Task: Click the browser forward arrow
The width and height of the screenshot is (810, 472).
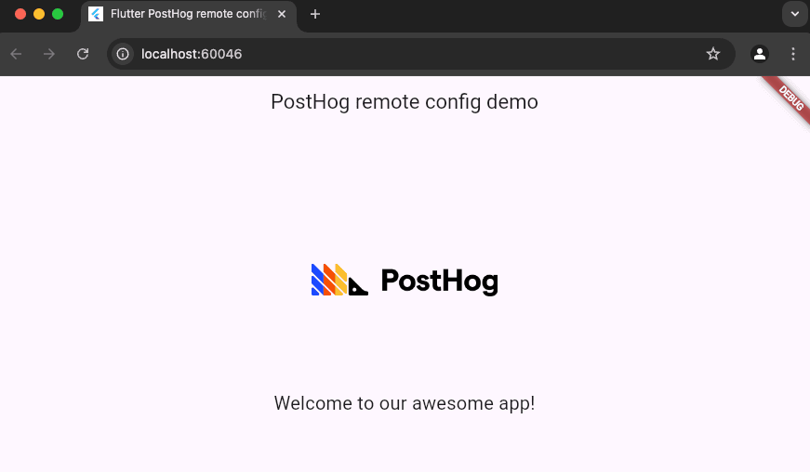Action: click(49, 54)
